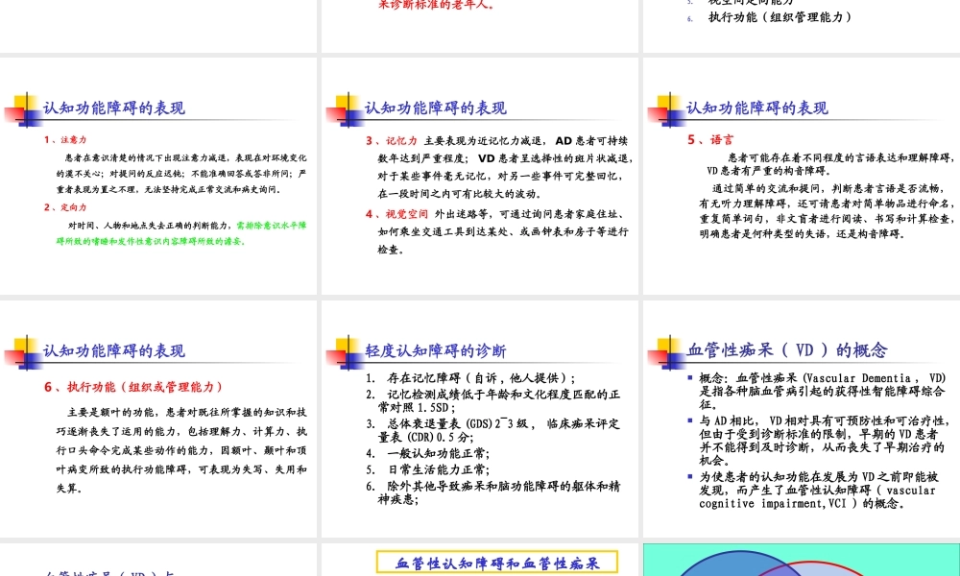The image size is (960, 576).
Task: Click the Venn diagram graphic in the bottom-right slide
Action: tap(802, 566)
